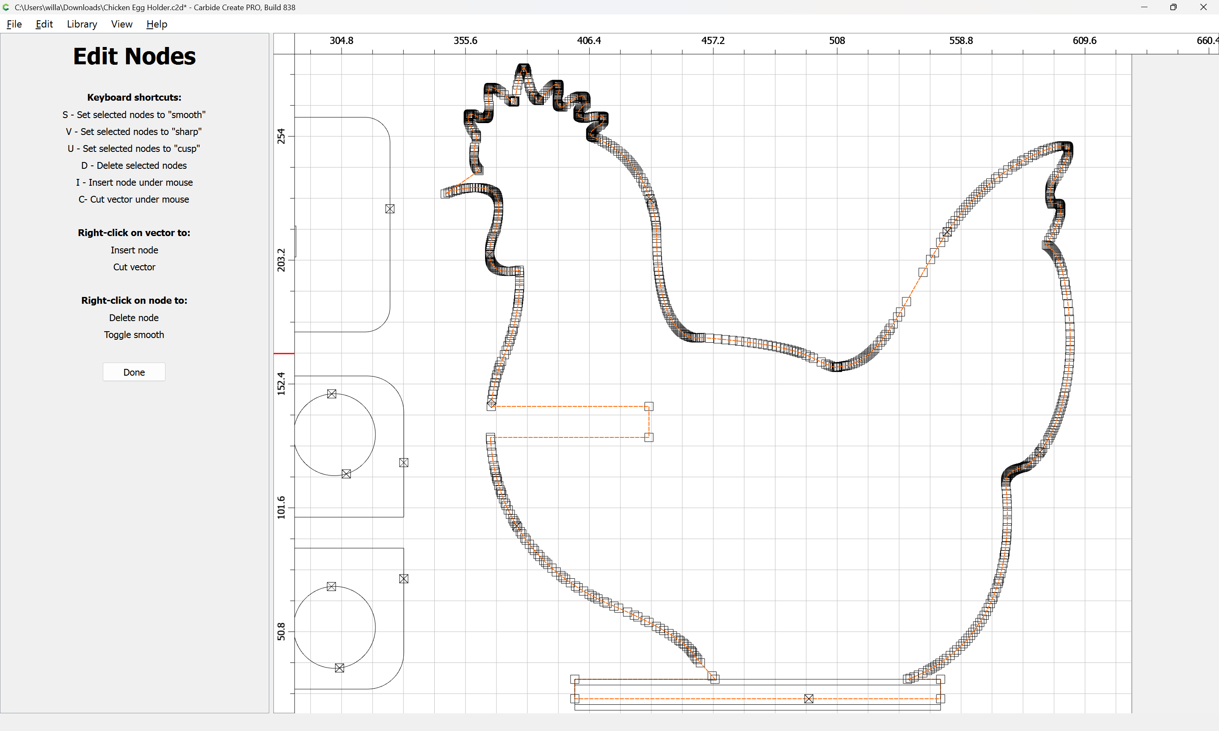Select crossed node on base rectangle's dashed centerline
The image size is (1219, 731).
[x=808, y=698]
